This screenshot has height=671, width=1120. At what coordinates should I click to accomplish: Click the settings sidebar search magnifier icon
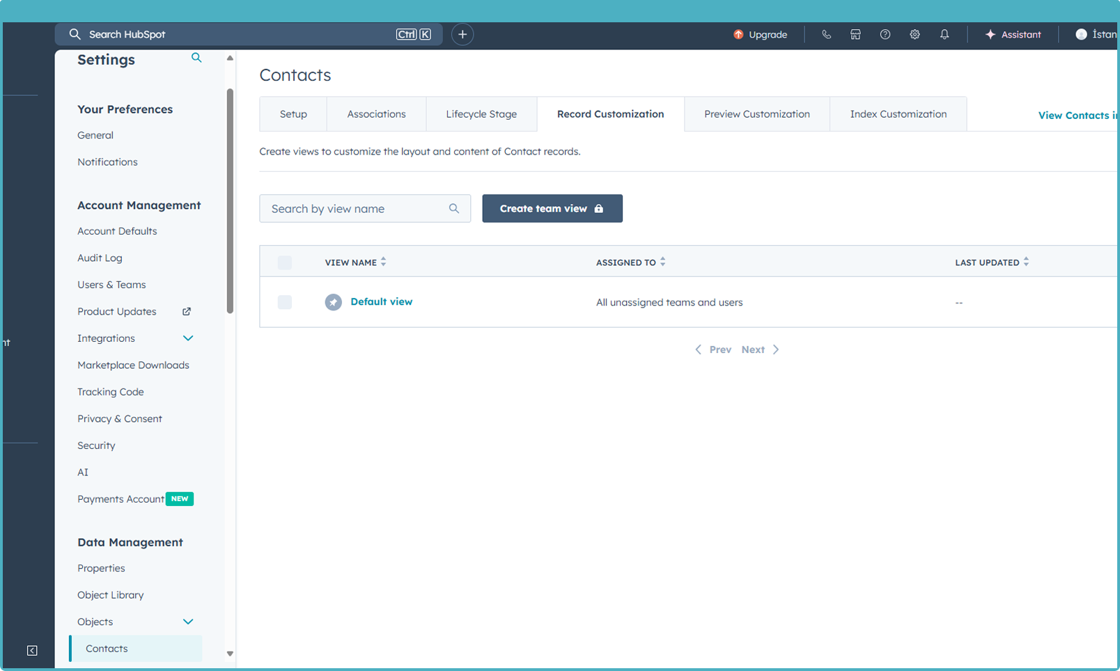pos(196,58)
